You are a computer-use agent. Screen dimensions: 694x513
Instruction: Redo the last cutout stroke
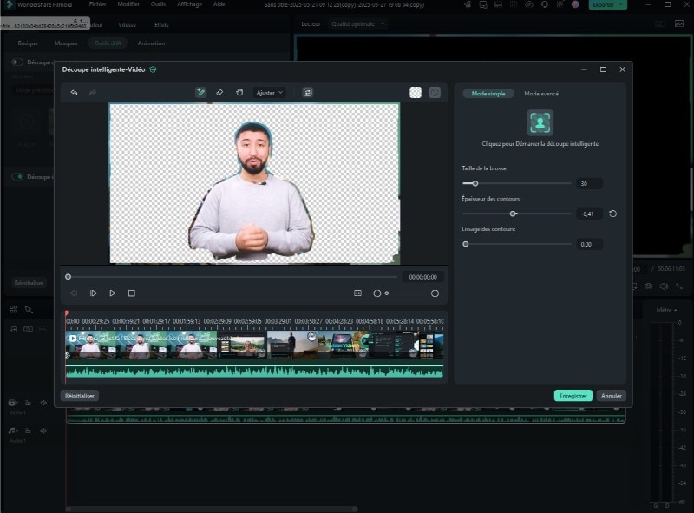click(93, 93)
